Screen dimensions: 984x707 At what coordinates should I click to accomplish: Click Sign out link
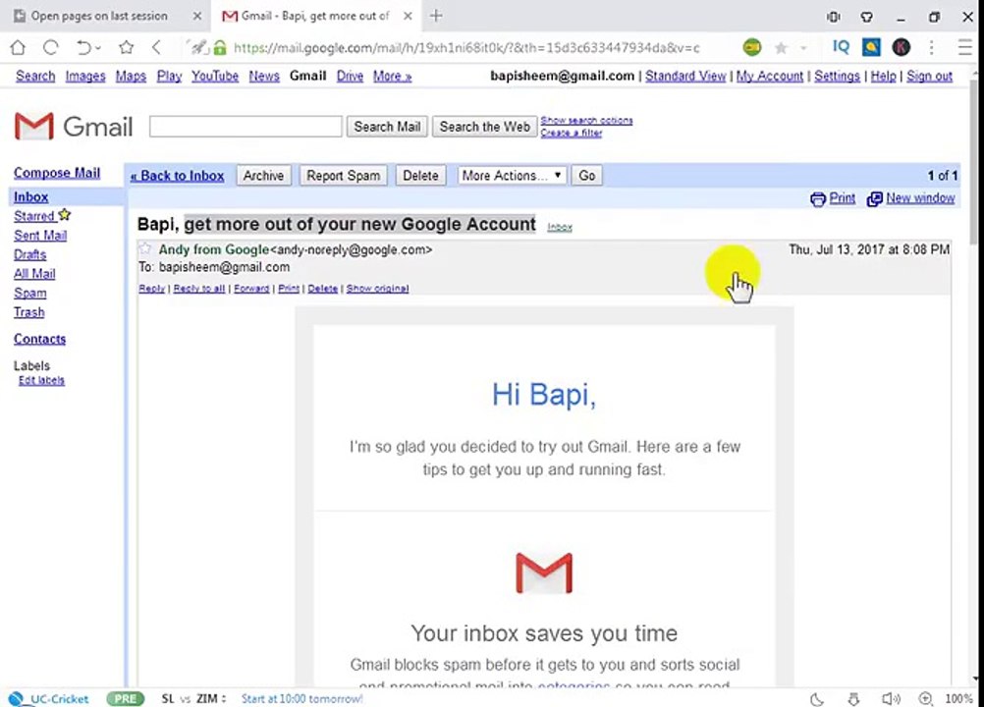coord(929,76)
